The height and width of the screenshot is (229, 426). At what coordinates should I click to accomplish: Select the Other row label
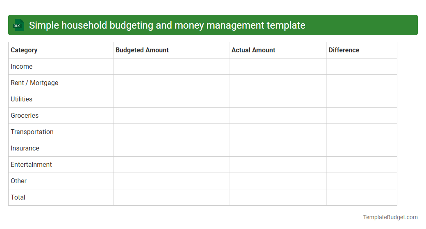[18, 181]
